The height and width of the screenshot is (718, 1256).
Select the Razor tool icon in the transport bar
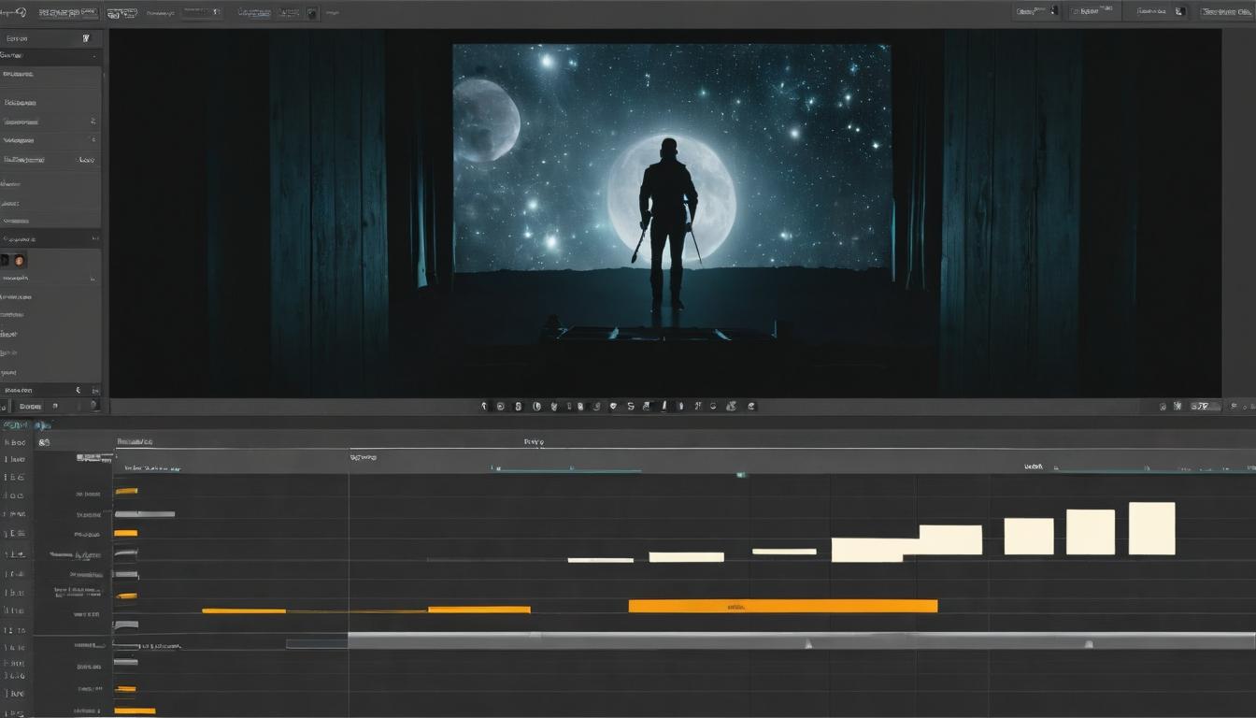(x=664, y=406)
